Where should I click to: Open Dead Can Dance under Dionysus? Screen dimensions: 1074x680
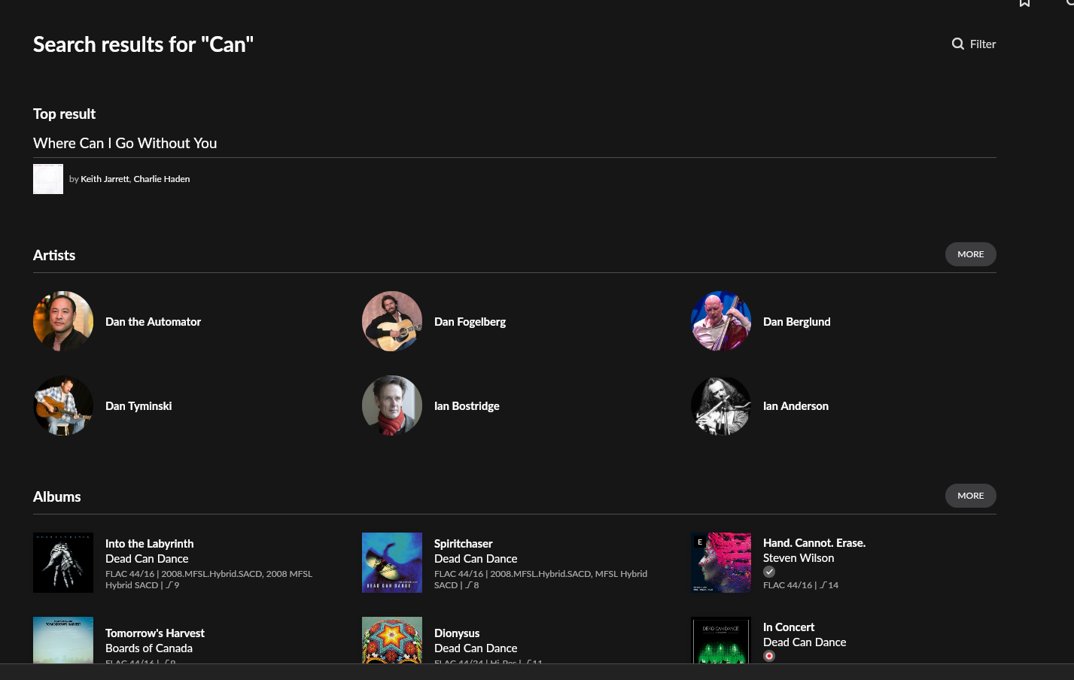(476, 648)
